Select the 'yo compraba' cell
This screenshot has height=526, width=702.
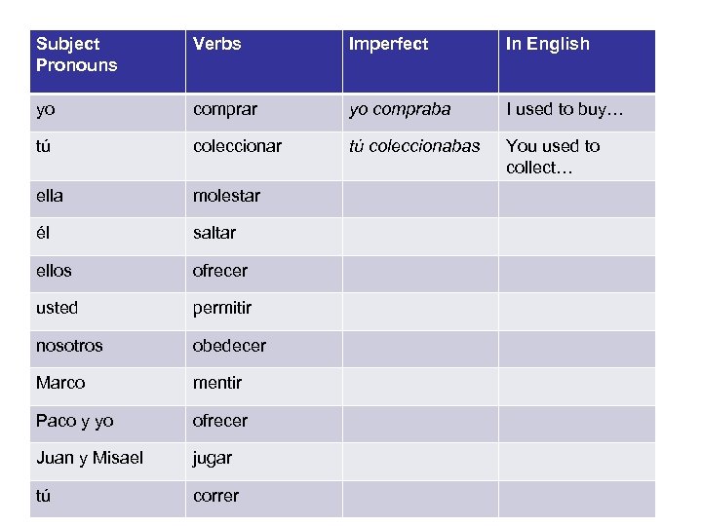400,109
